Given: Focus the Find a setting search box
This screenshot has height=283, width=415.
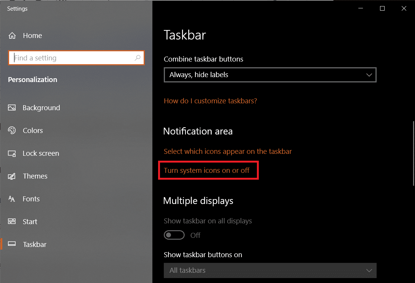Looking at the screenshot, I should (x=72, y=58).
